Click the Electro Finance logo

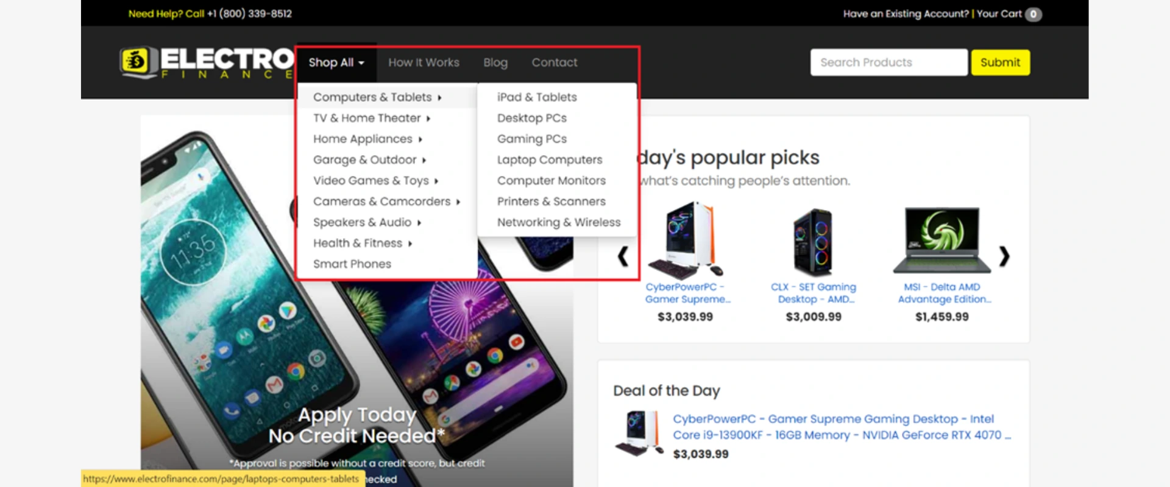point(207,63)
